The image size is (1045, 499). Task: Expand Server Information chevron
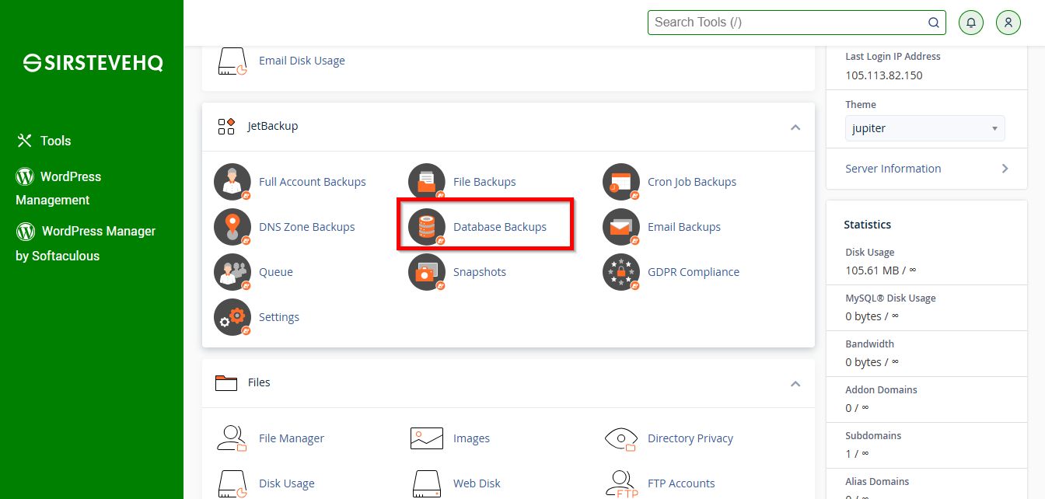(x=1005, y=169)
